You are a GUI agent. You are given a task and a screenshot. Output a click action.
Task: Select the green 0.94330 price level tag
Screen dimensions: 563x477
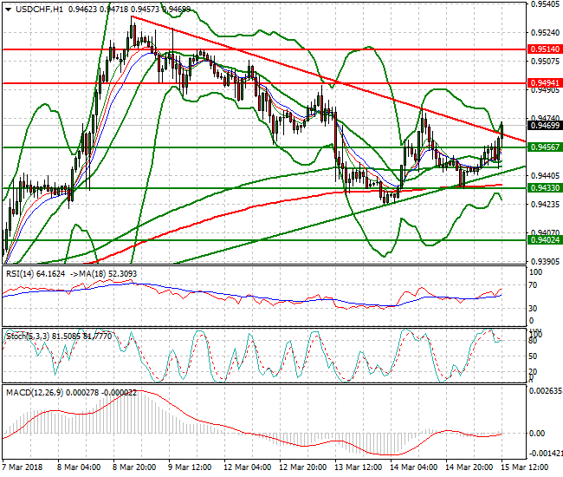545,188
